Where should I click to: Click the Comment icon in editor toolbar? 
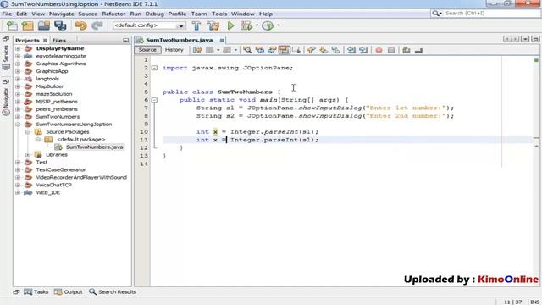406,51
